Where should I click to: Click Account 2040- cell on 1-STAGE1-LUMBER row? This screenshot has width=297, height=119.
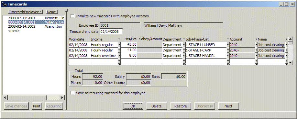242,45
